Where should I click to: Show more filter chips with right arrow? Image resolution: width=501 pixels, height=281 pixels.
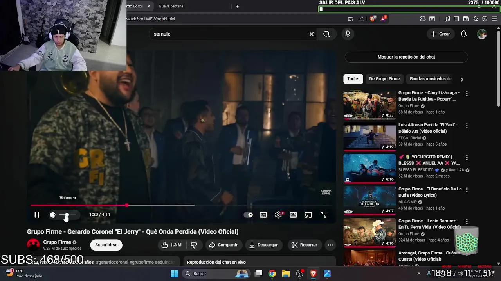(462, 79)
